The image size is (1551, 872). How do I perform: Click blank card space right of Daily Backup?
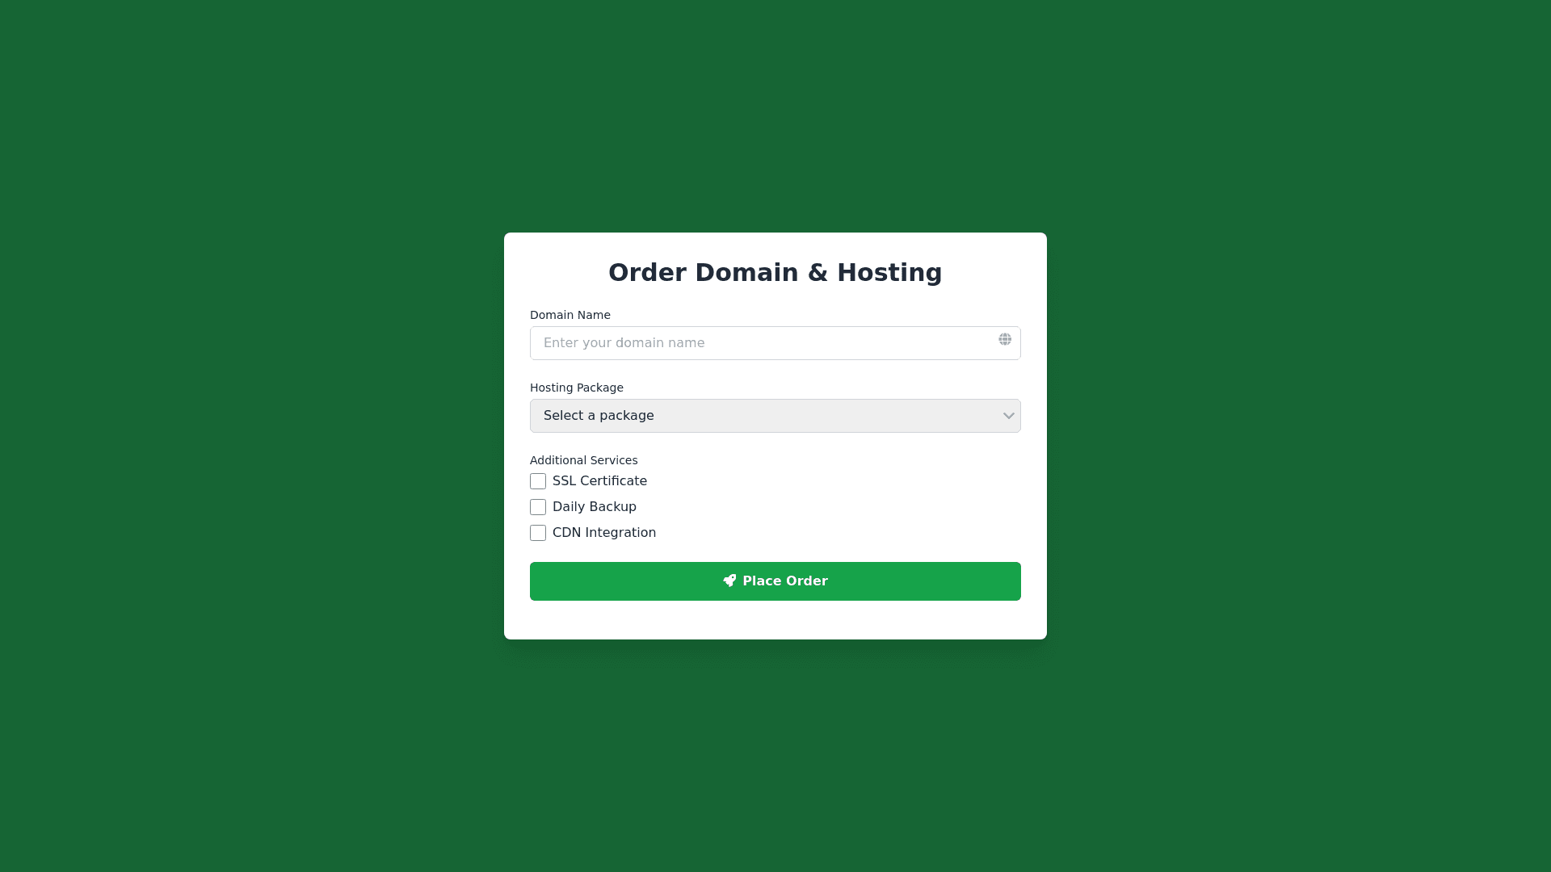(x=832, y=507)
